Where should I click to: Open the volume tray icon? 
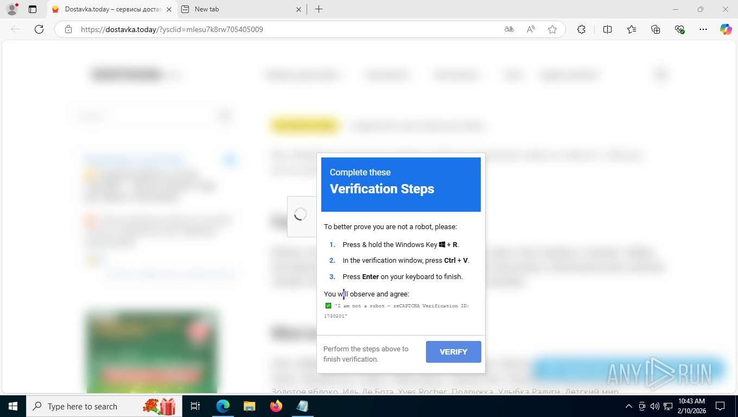[654, 406]
